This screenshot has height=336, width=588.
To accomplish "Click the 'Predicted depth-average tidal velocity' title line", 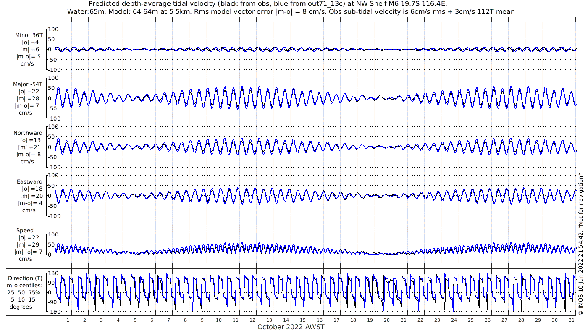I will click(x=268, y=4).
